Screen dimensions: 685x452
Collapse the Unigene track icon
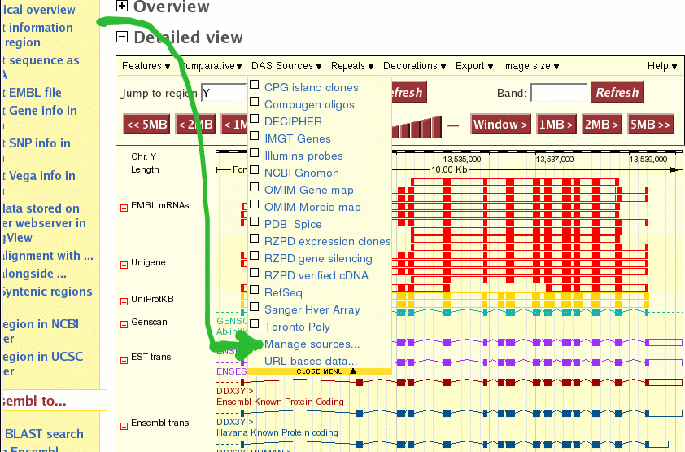(124, 265)
